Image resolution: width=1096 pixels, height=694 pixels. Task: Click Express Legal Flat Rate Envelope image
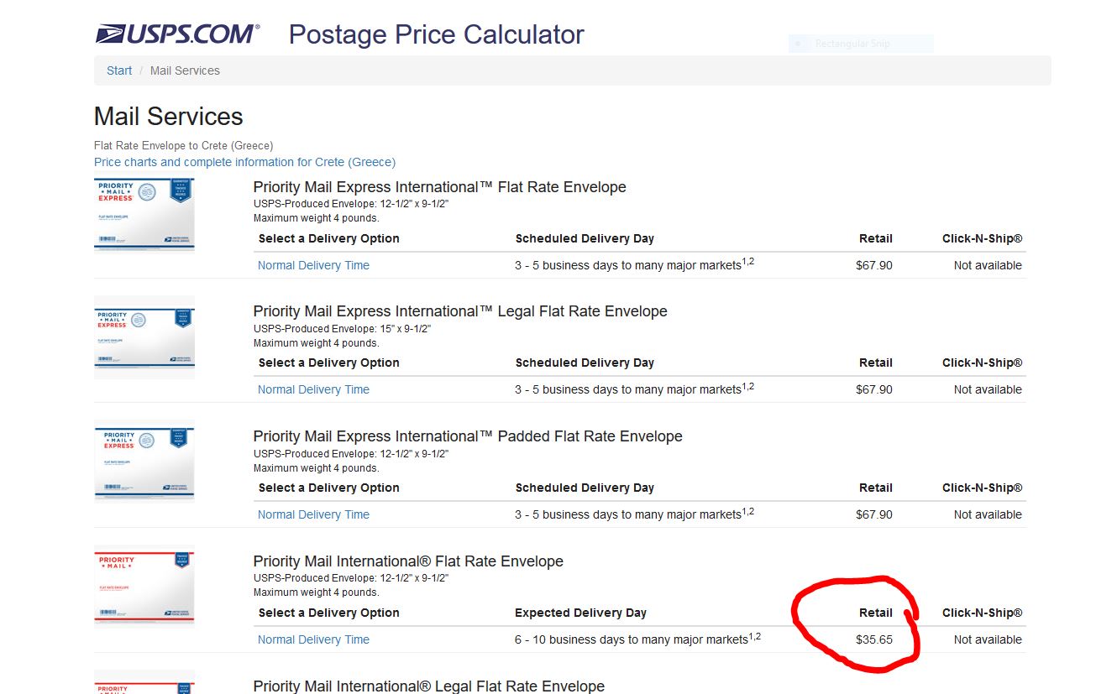click(x=144, y=337)
